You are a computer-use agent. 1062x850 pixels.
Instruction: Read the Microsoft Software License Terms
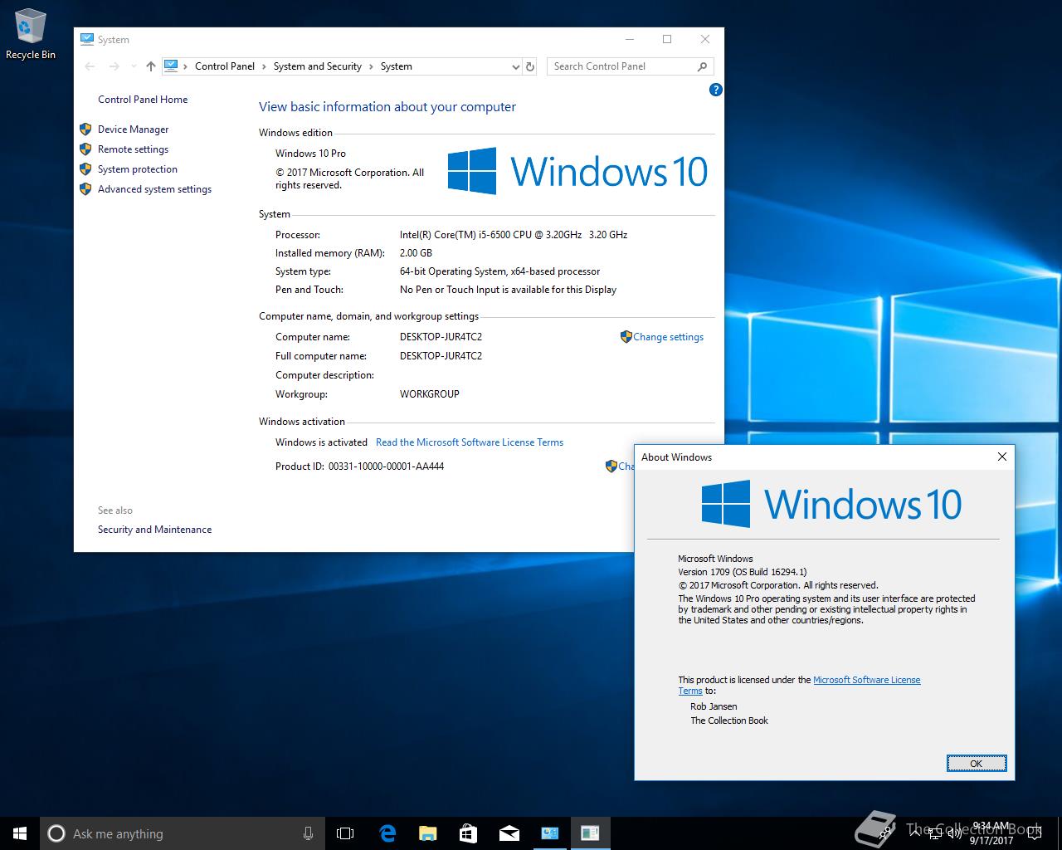click(469, 442)
